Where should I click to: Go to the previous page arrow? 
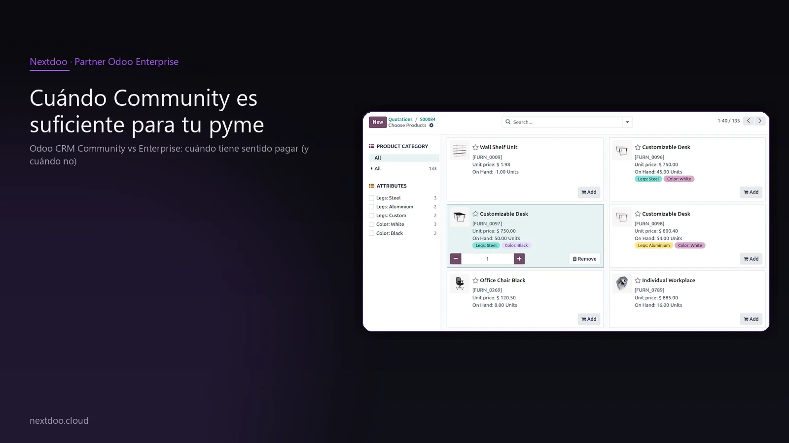tap(749, 121)
